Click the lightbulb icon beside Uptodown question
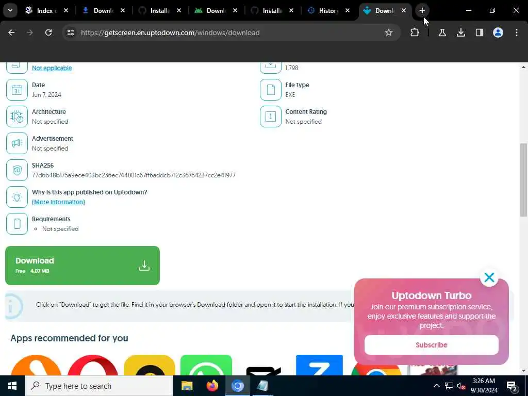The height and width of the screenshot is (396, 528). (x=17, y=197)
